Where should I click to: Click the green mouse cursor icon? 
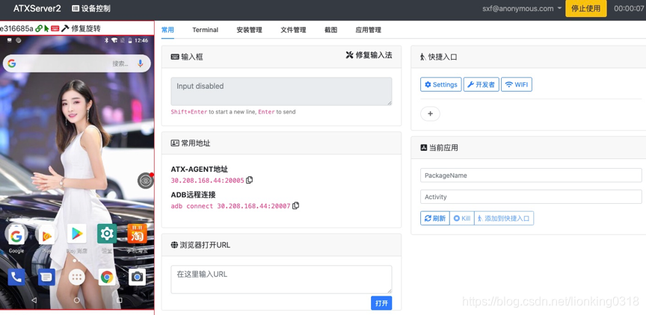(46, 28)
